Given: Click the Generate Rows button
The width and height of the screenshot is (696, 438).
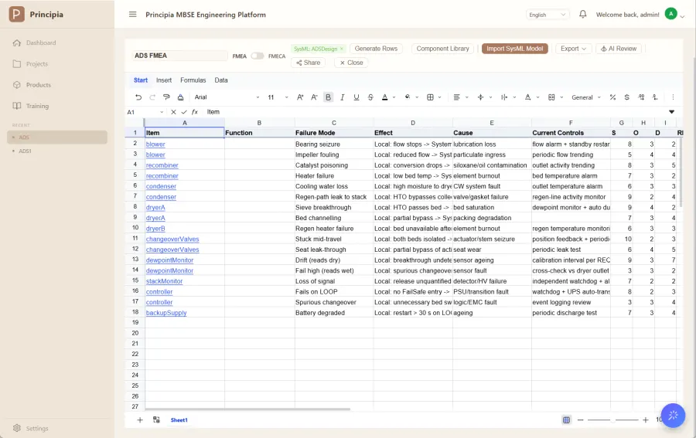Looking at the screenshot, I should coord(376,49).
